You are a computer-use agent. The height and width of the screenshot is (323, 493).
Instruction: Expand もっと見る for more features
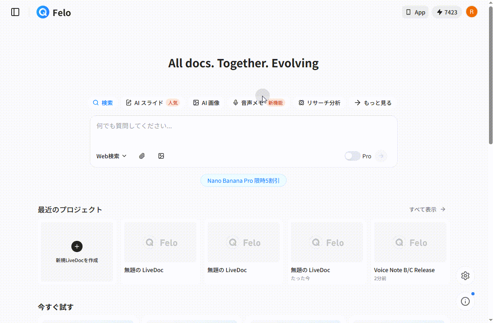tap(372, 103)
